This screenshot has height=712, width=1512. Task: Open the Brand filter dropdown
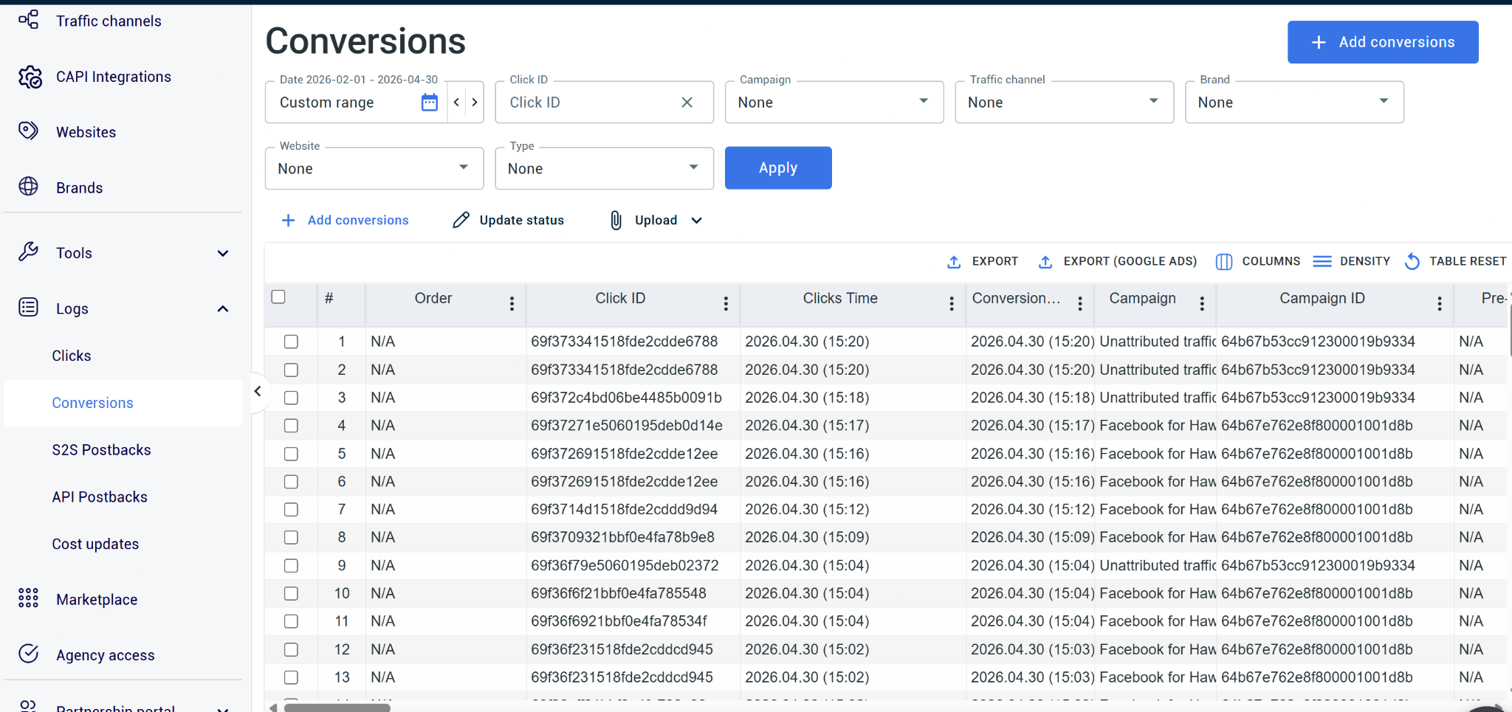click(1294, 102)
